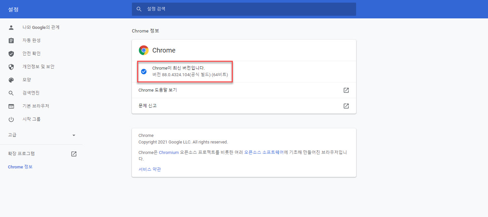Focus the 설정 검색 search field
Screen dimensions: 488x217
tap(244, 9)
